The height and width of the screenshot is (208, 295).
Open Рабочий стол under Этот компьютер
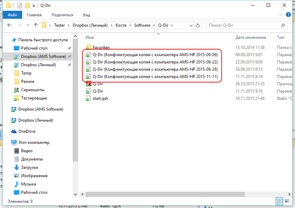[x=34, y=192]
